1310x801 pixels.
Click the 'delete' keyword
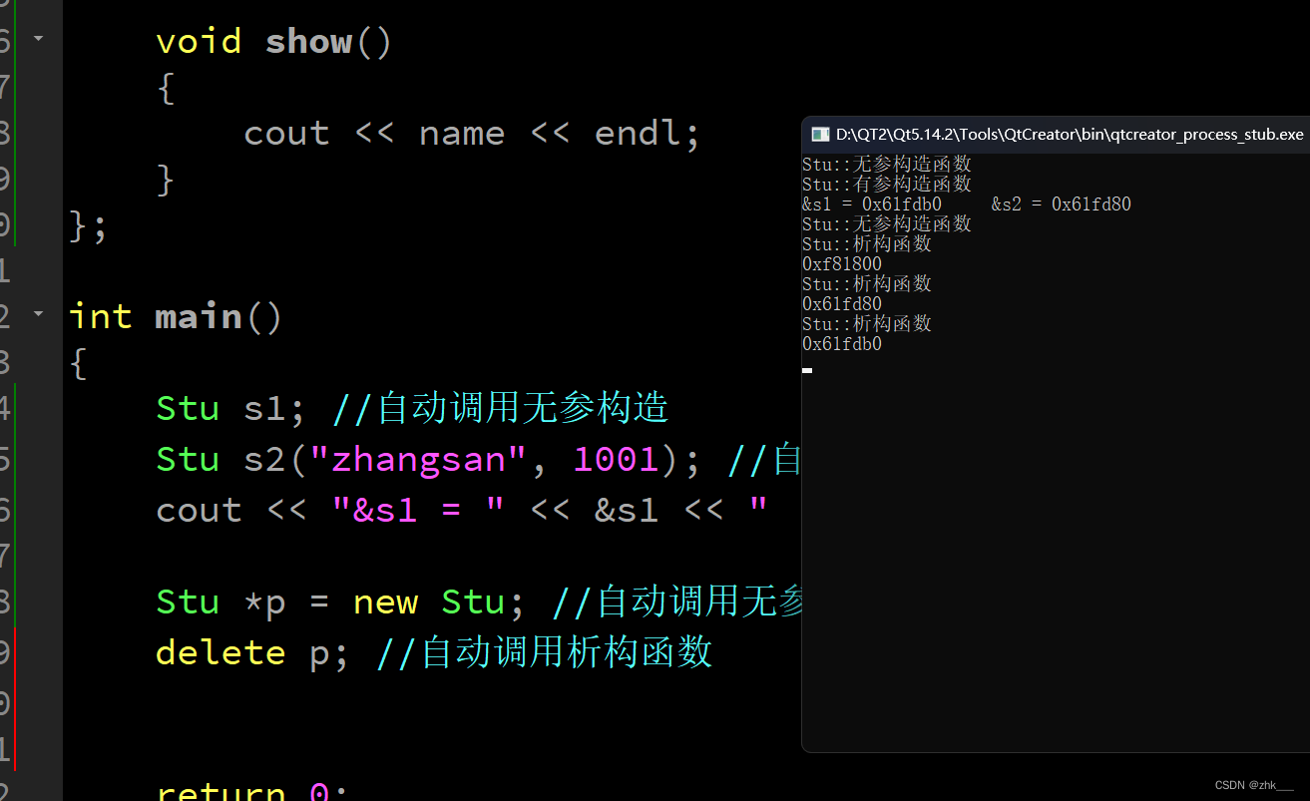[x=220, y=653]
